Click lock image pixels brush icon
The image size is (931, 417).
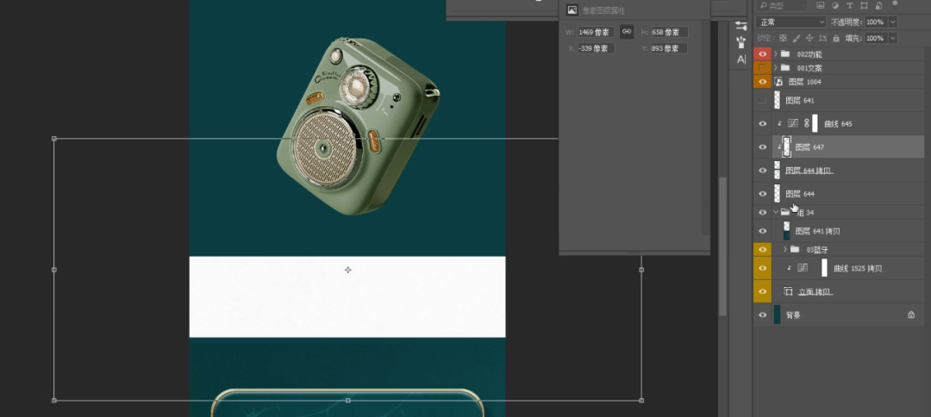coord(797,38)
